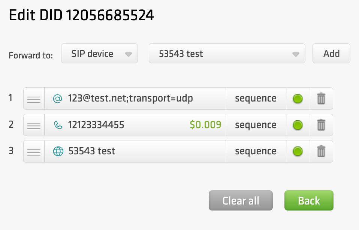
Task: Delete the 123@test.net forwarding entry
Action: [321, 99]
